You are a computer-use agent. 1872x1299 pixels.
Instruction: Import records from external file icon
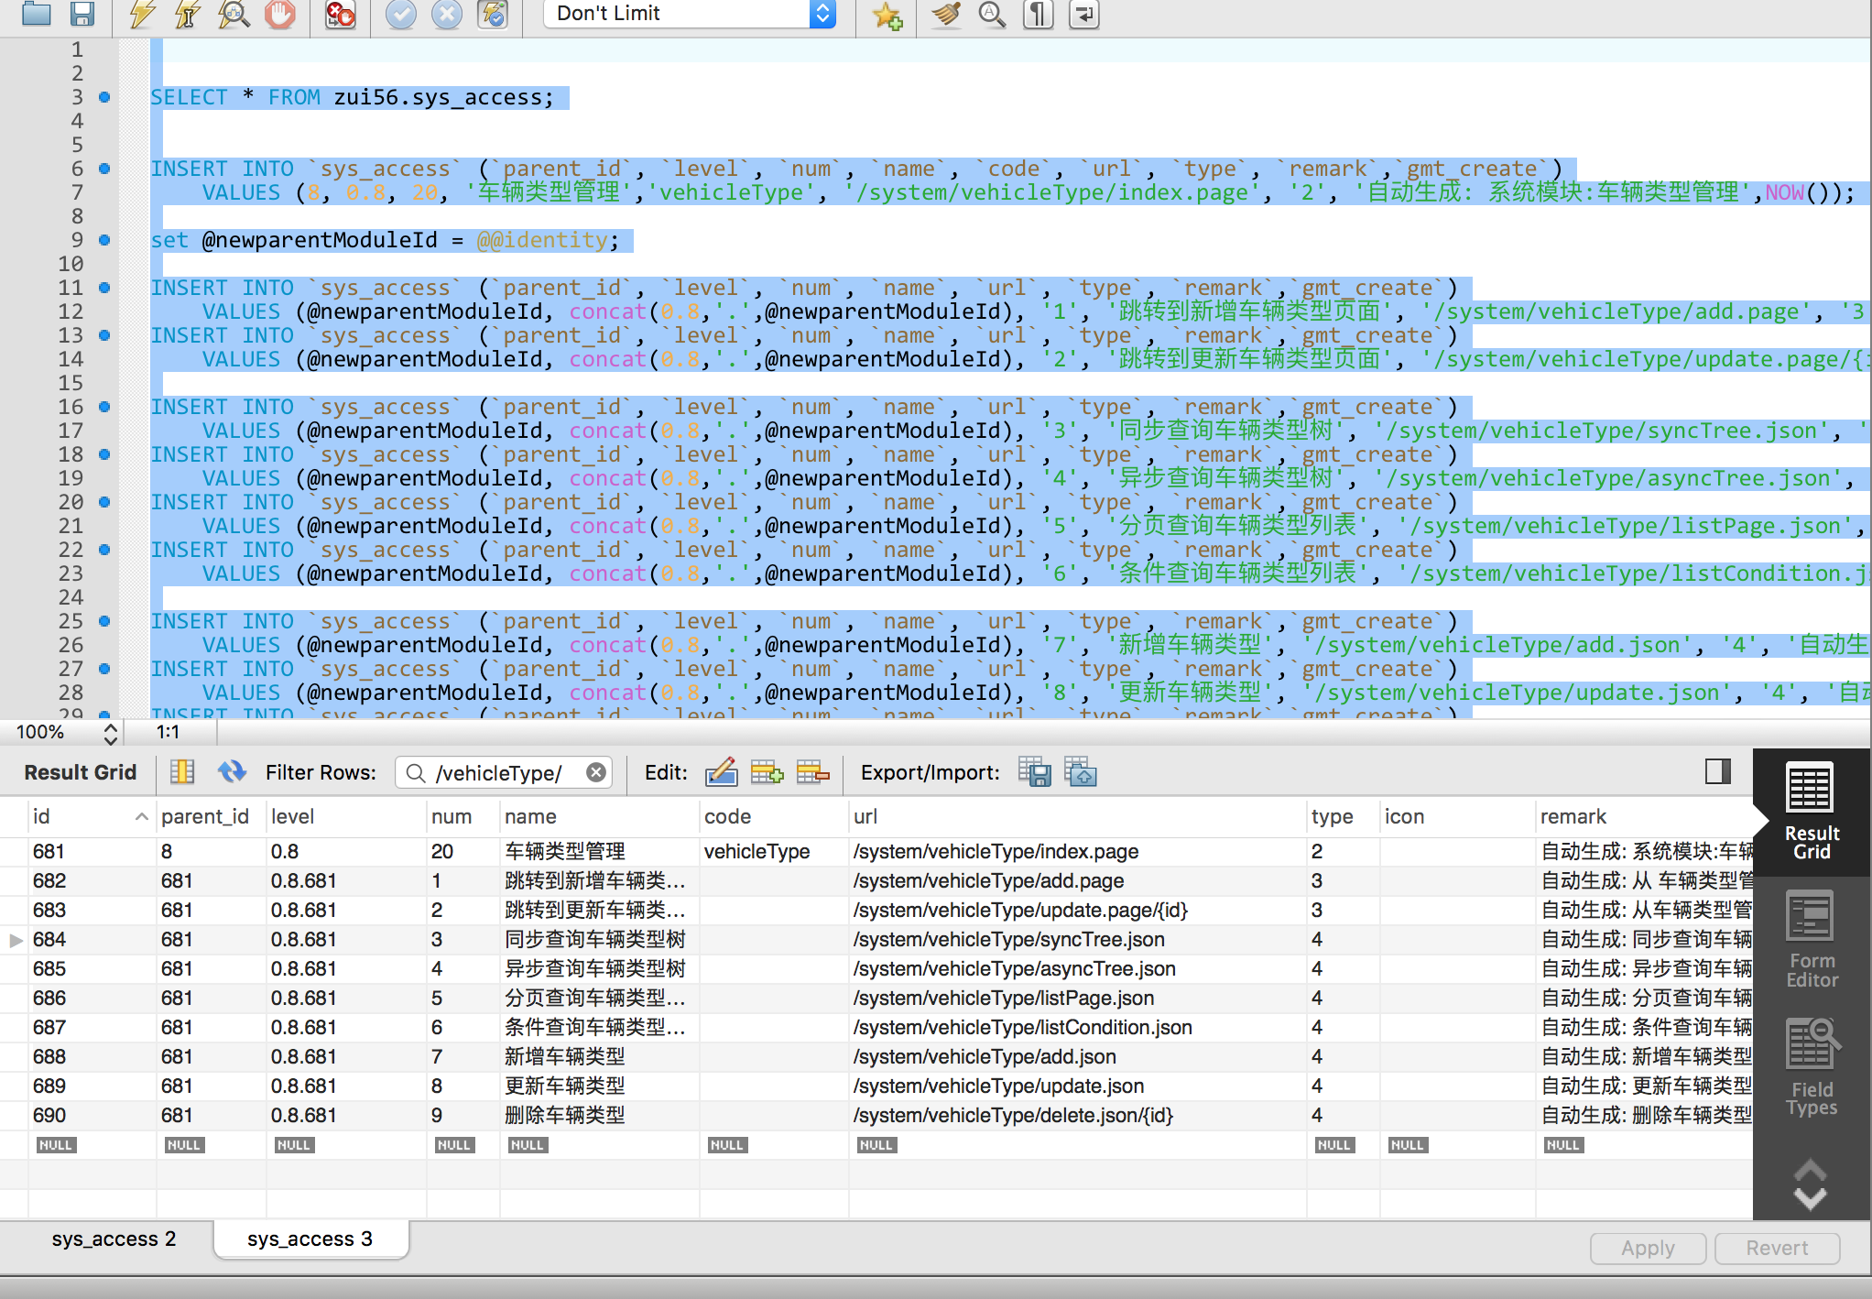point(1081,772)
